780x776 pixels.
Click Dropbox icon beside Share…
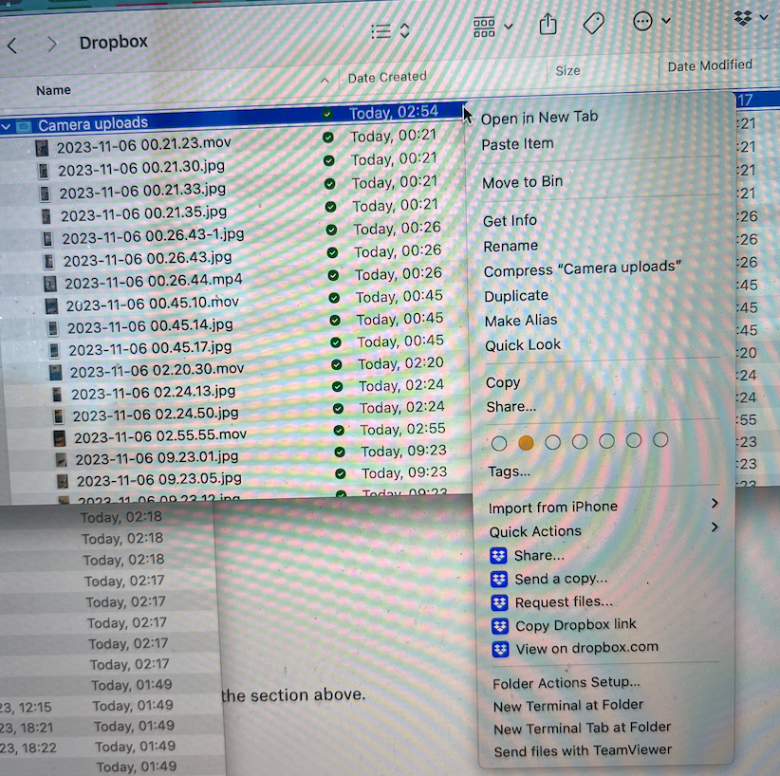(x=498, y=555)
